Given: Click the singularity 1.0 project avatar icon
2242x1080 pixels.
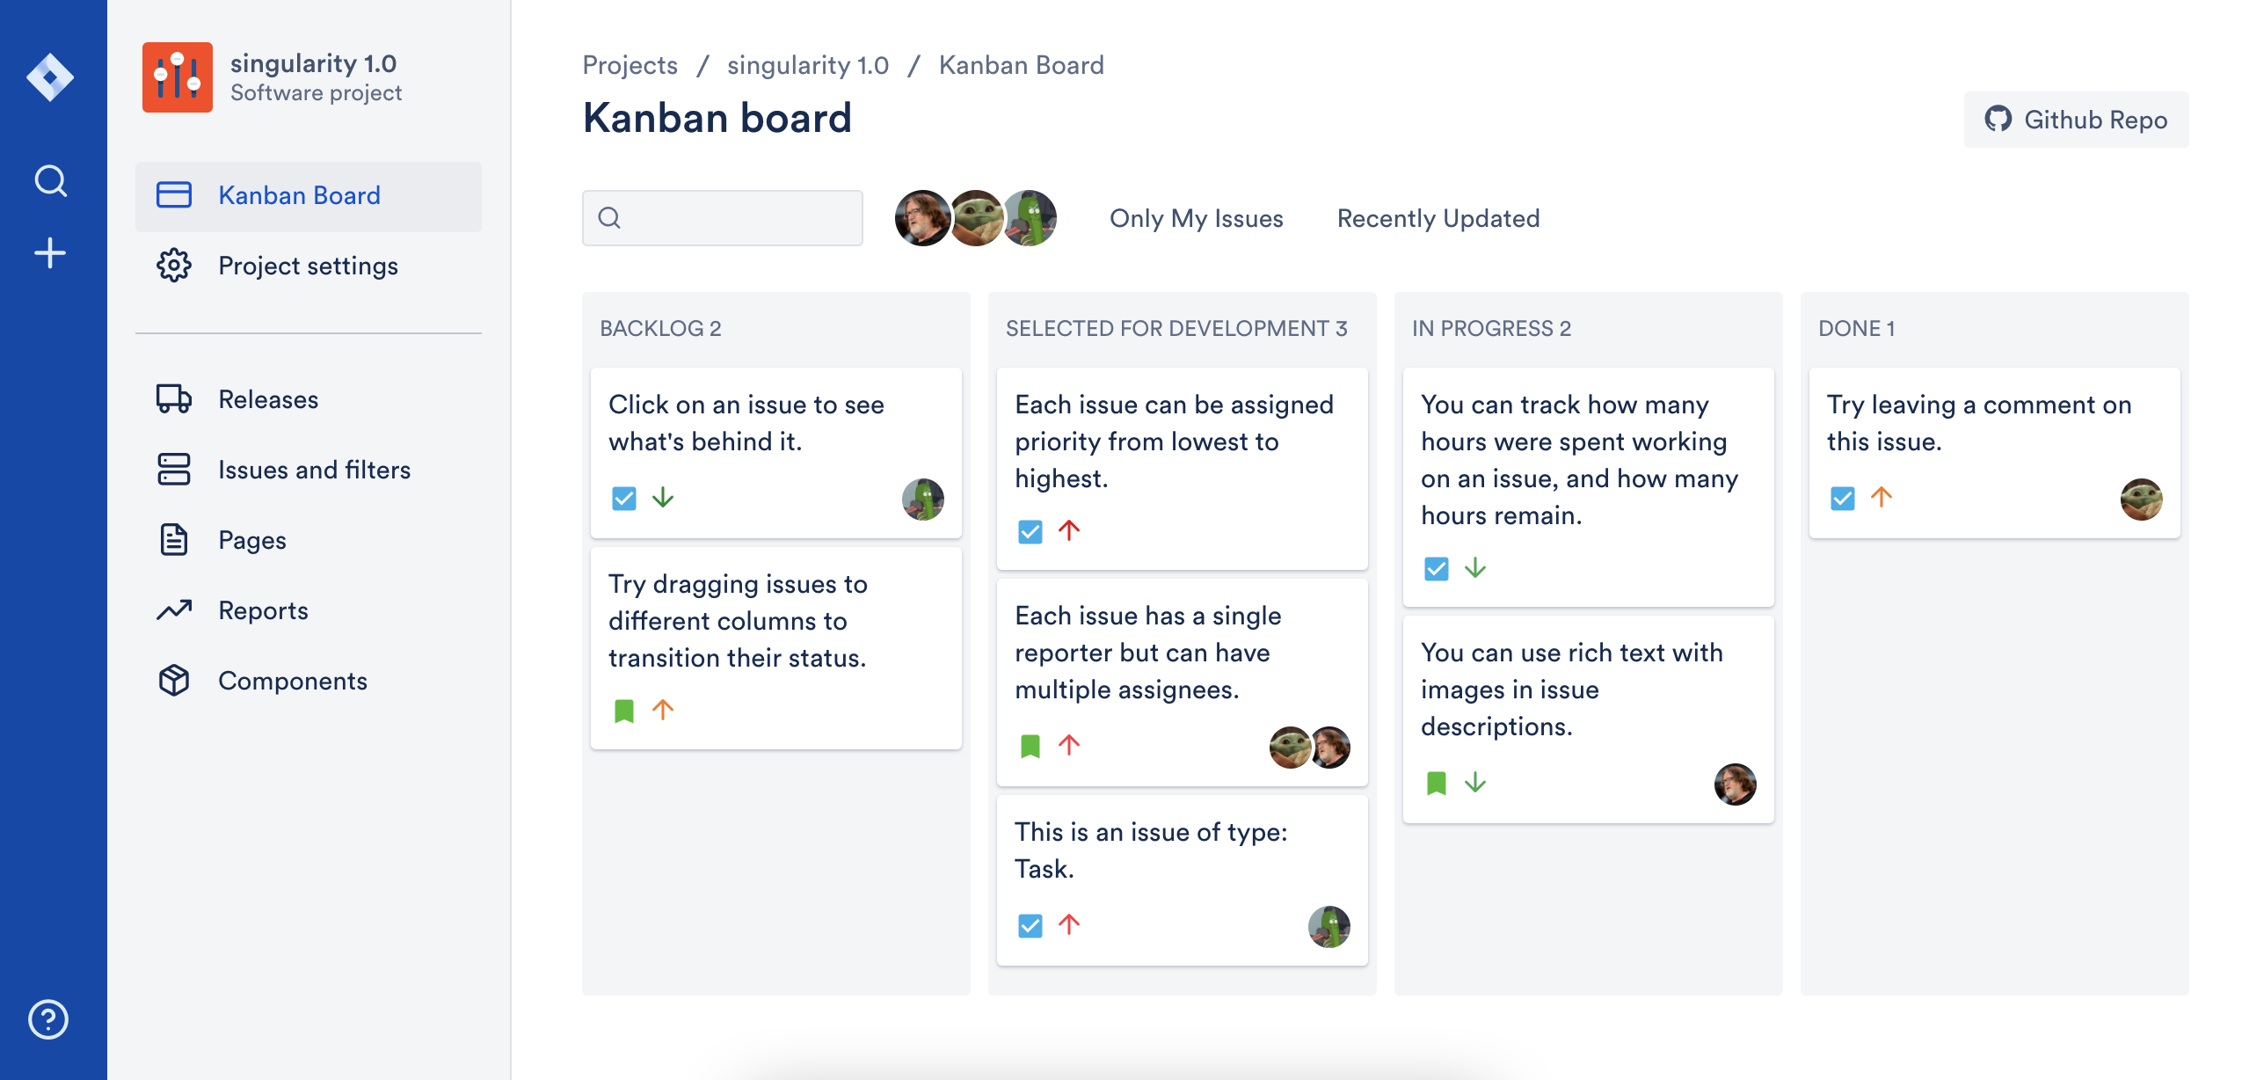Looking at the screenshot, I should click(x=178, y=77).
